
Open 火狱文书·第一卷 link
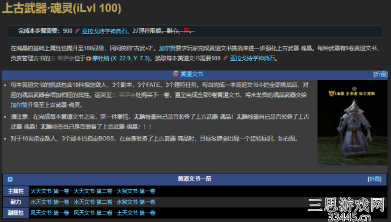point(136,191)
